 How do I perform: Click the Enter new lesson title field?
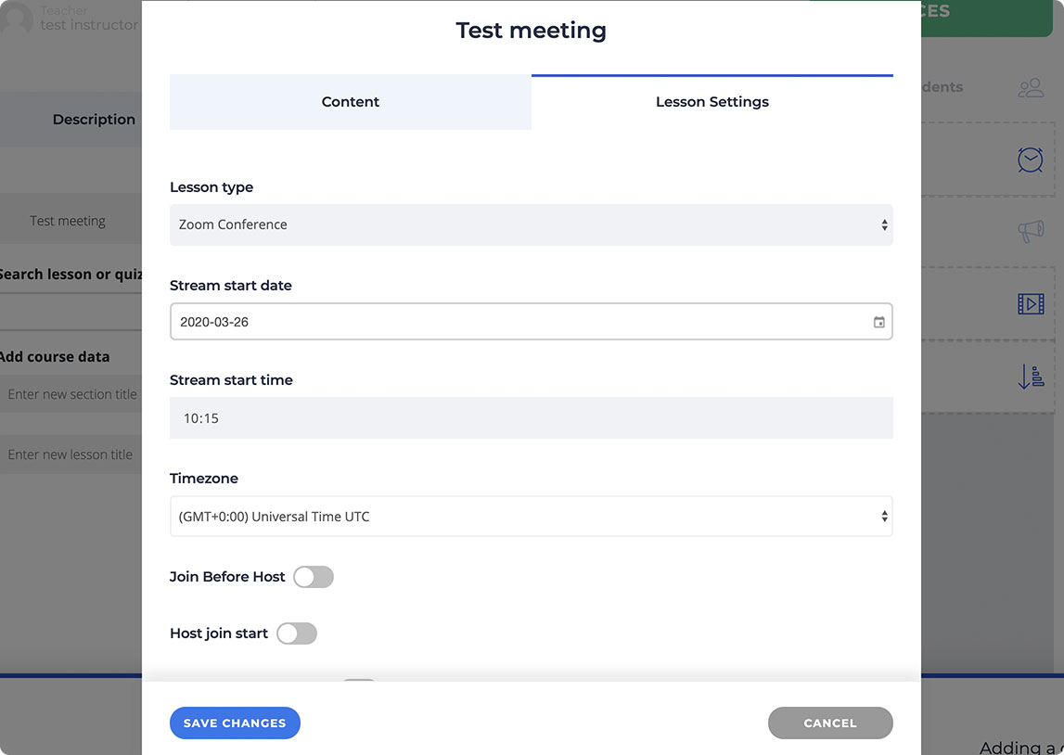click(71, 454)
